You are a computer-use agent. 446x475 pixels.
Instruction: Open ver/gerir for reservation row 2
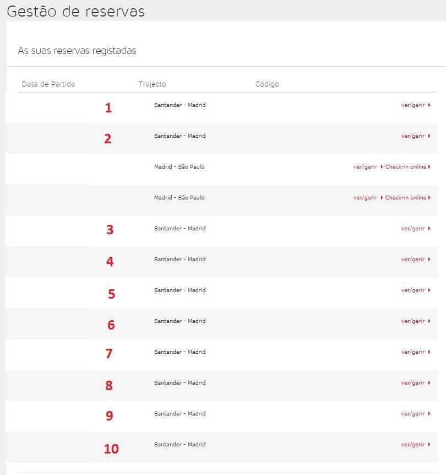[413, 136]
